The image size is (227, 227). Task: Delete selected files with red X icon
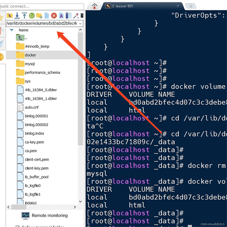[54, 16]
